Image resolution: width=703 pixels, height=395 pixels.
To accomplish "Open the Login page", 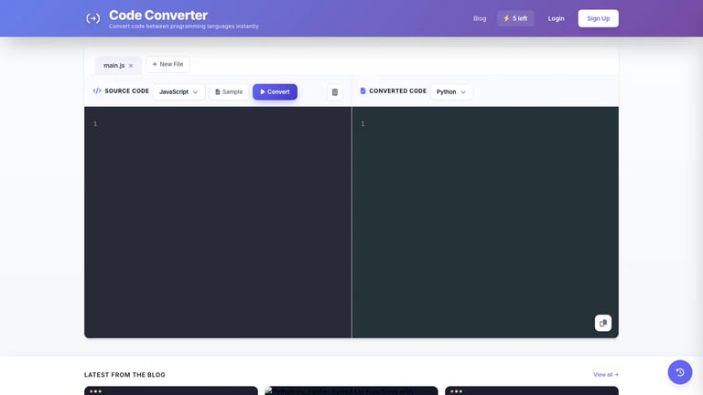I will click(x=556, y=18).
